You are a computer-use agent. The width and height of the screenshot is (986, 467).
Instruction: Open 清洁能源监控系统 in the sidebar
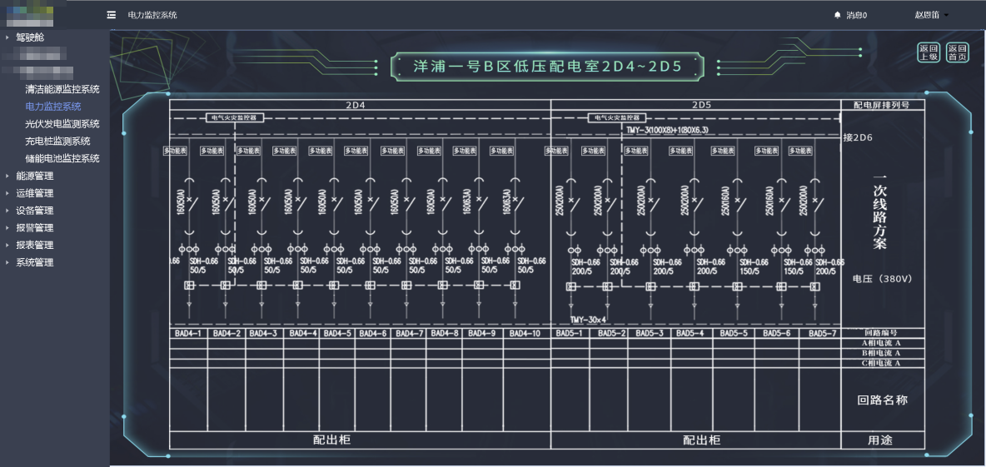(x=62, y=89)
